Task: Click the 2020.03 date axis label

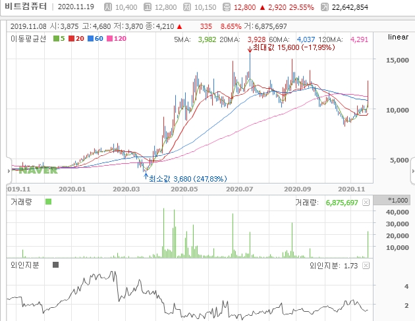Action: tap(126, 189)
